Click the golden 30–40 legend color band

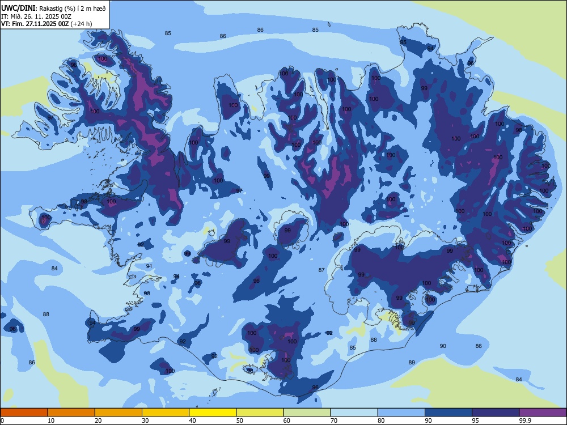pyautogui.click(x=166, y=413)
